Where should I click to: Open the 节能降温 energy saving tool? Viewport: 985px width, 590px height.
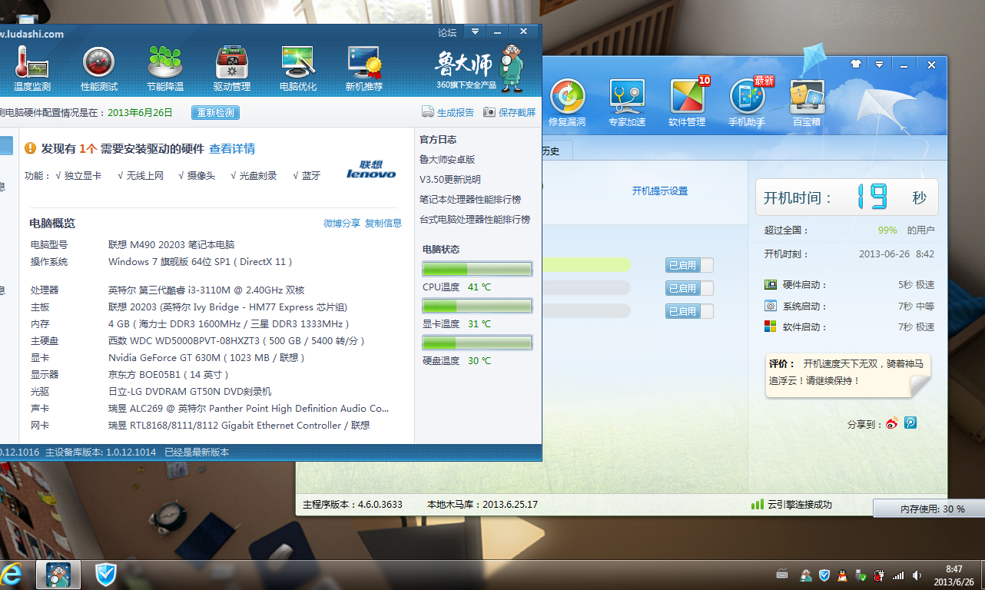tap(165, 68)
